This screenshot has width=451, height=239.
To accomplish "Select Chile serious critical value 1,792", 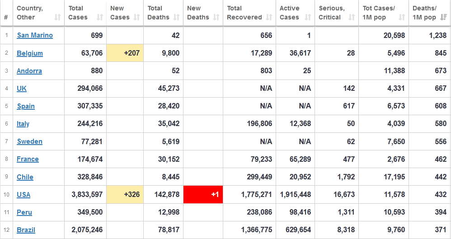I will tap(346, 177).
